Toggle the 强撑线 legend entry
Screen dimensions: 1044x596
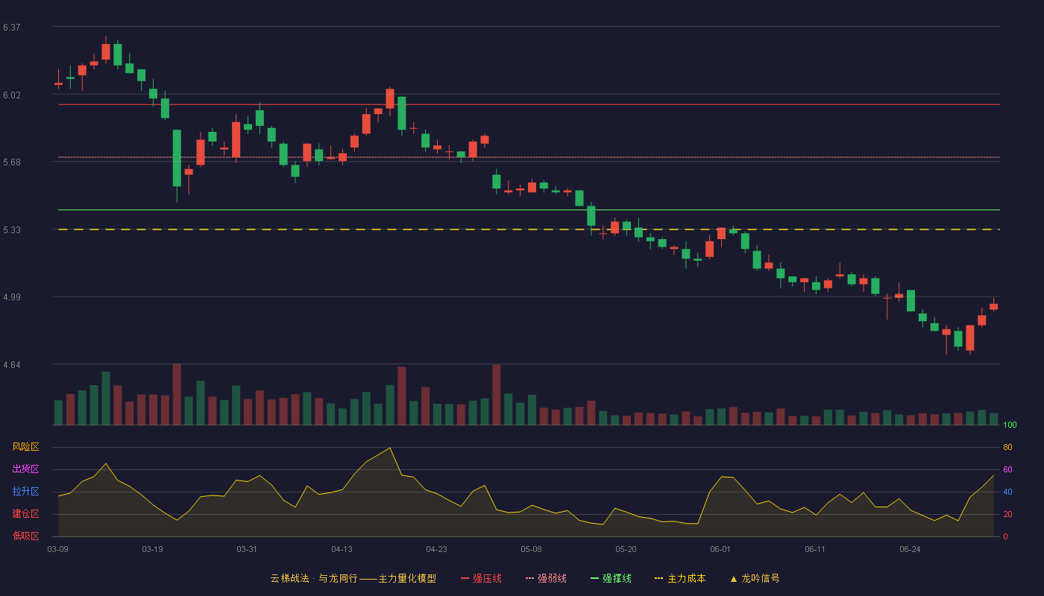611,578
